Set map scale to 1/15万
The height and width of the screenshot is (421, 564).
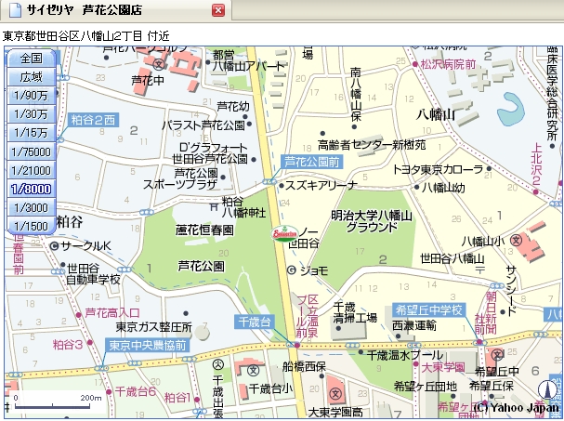click(x=32, y=133)
